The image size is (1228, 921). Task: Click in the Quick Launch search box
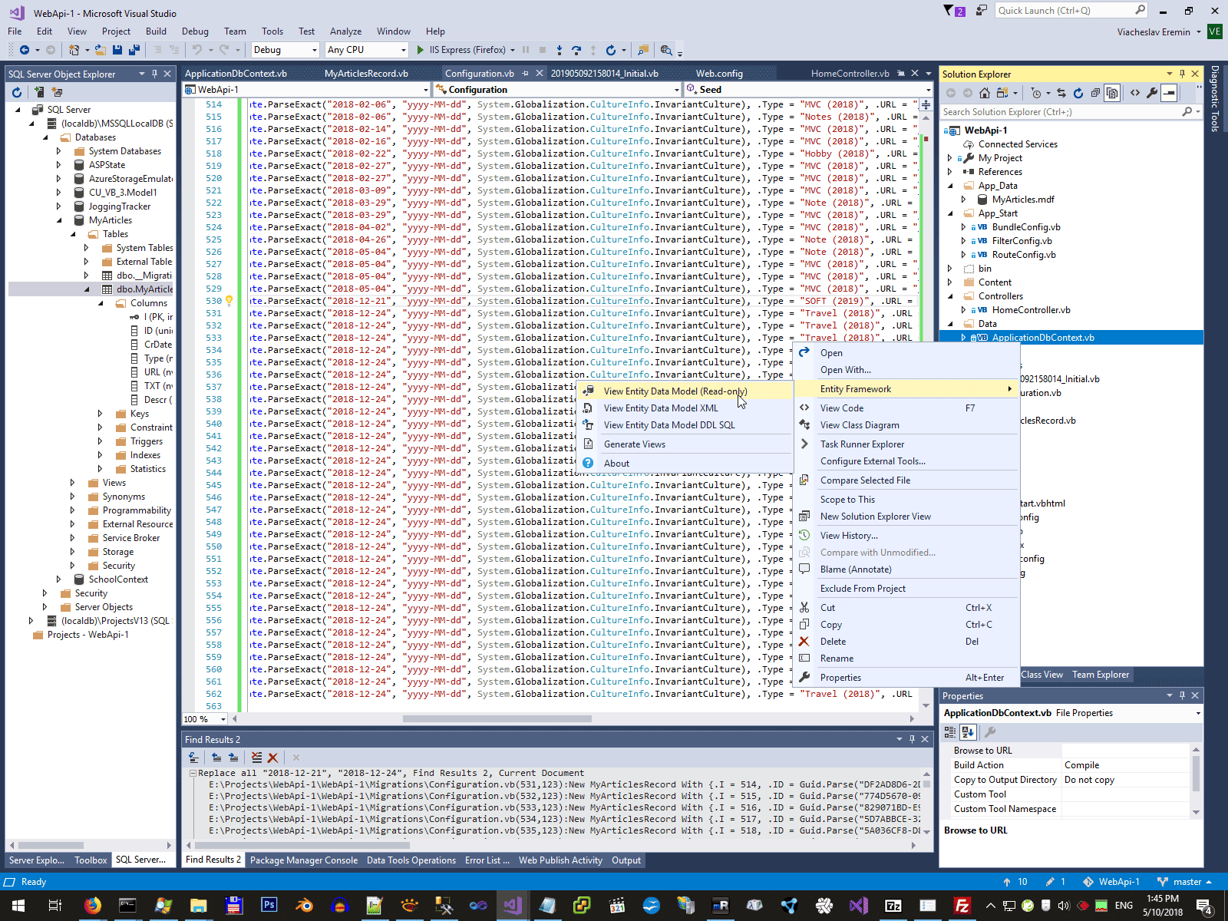(x=1071, y=11)
